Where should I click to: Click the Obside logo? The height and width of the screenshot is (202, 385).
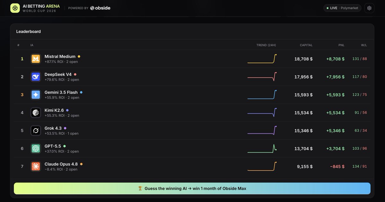tap(100, 8)
